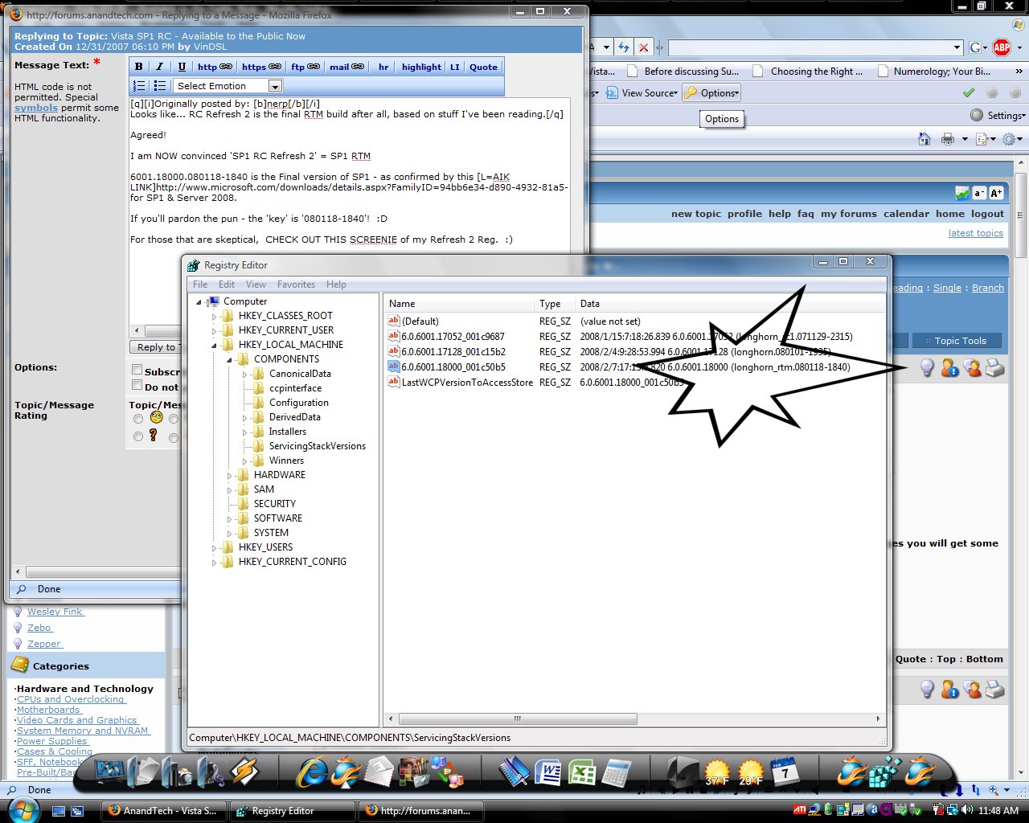The image size is (1029, 823).
Task: Launch Excel from the dock
Action: tap(582, 773)
